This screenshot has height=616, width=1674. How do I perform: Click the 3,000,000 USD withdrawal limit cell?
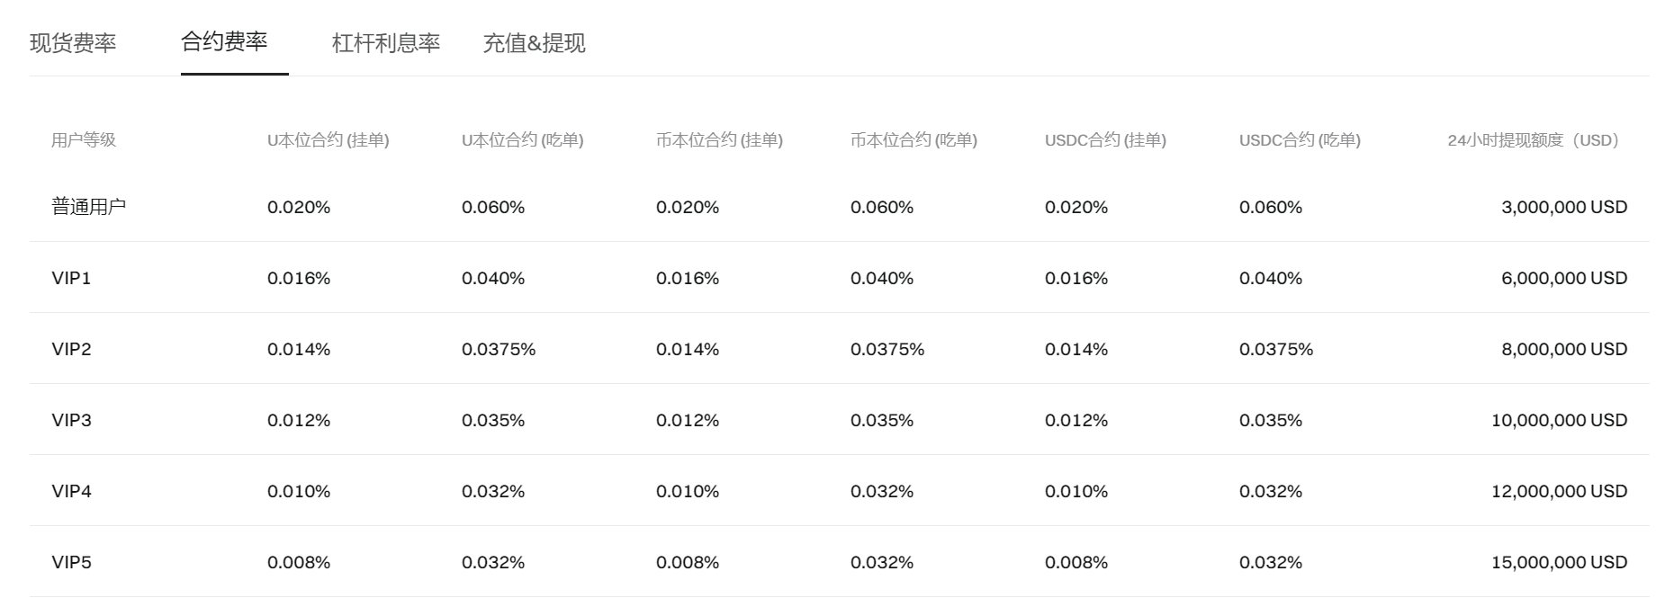tap(1564, 207)
